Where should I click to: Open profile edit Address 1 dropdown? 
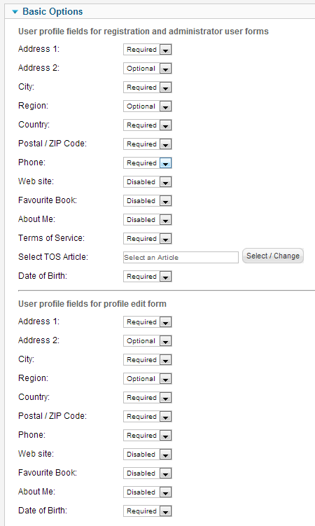[148, 322]
